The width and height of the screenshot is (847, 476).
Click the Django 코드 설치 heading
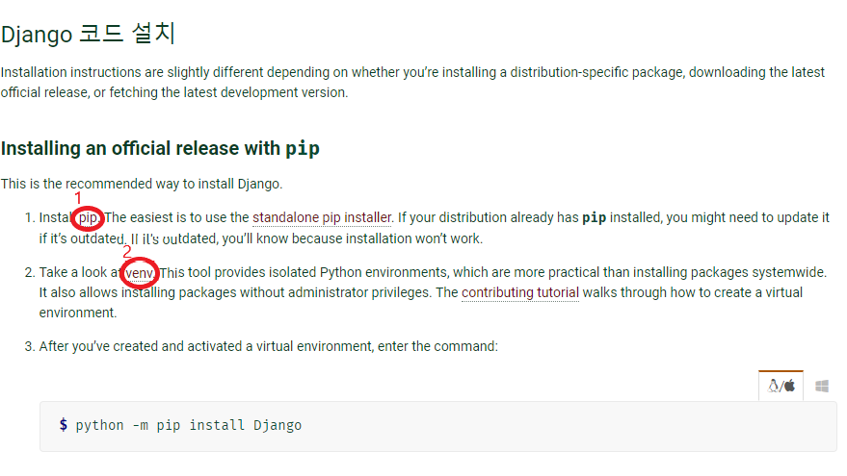[88, 34]
